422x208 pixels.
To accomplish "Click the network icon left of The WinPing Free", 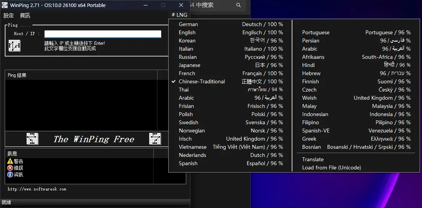I will (x=32, y=139).
